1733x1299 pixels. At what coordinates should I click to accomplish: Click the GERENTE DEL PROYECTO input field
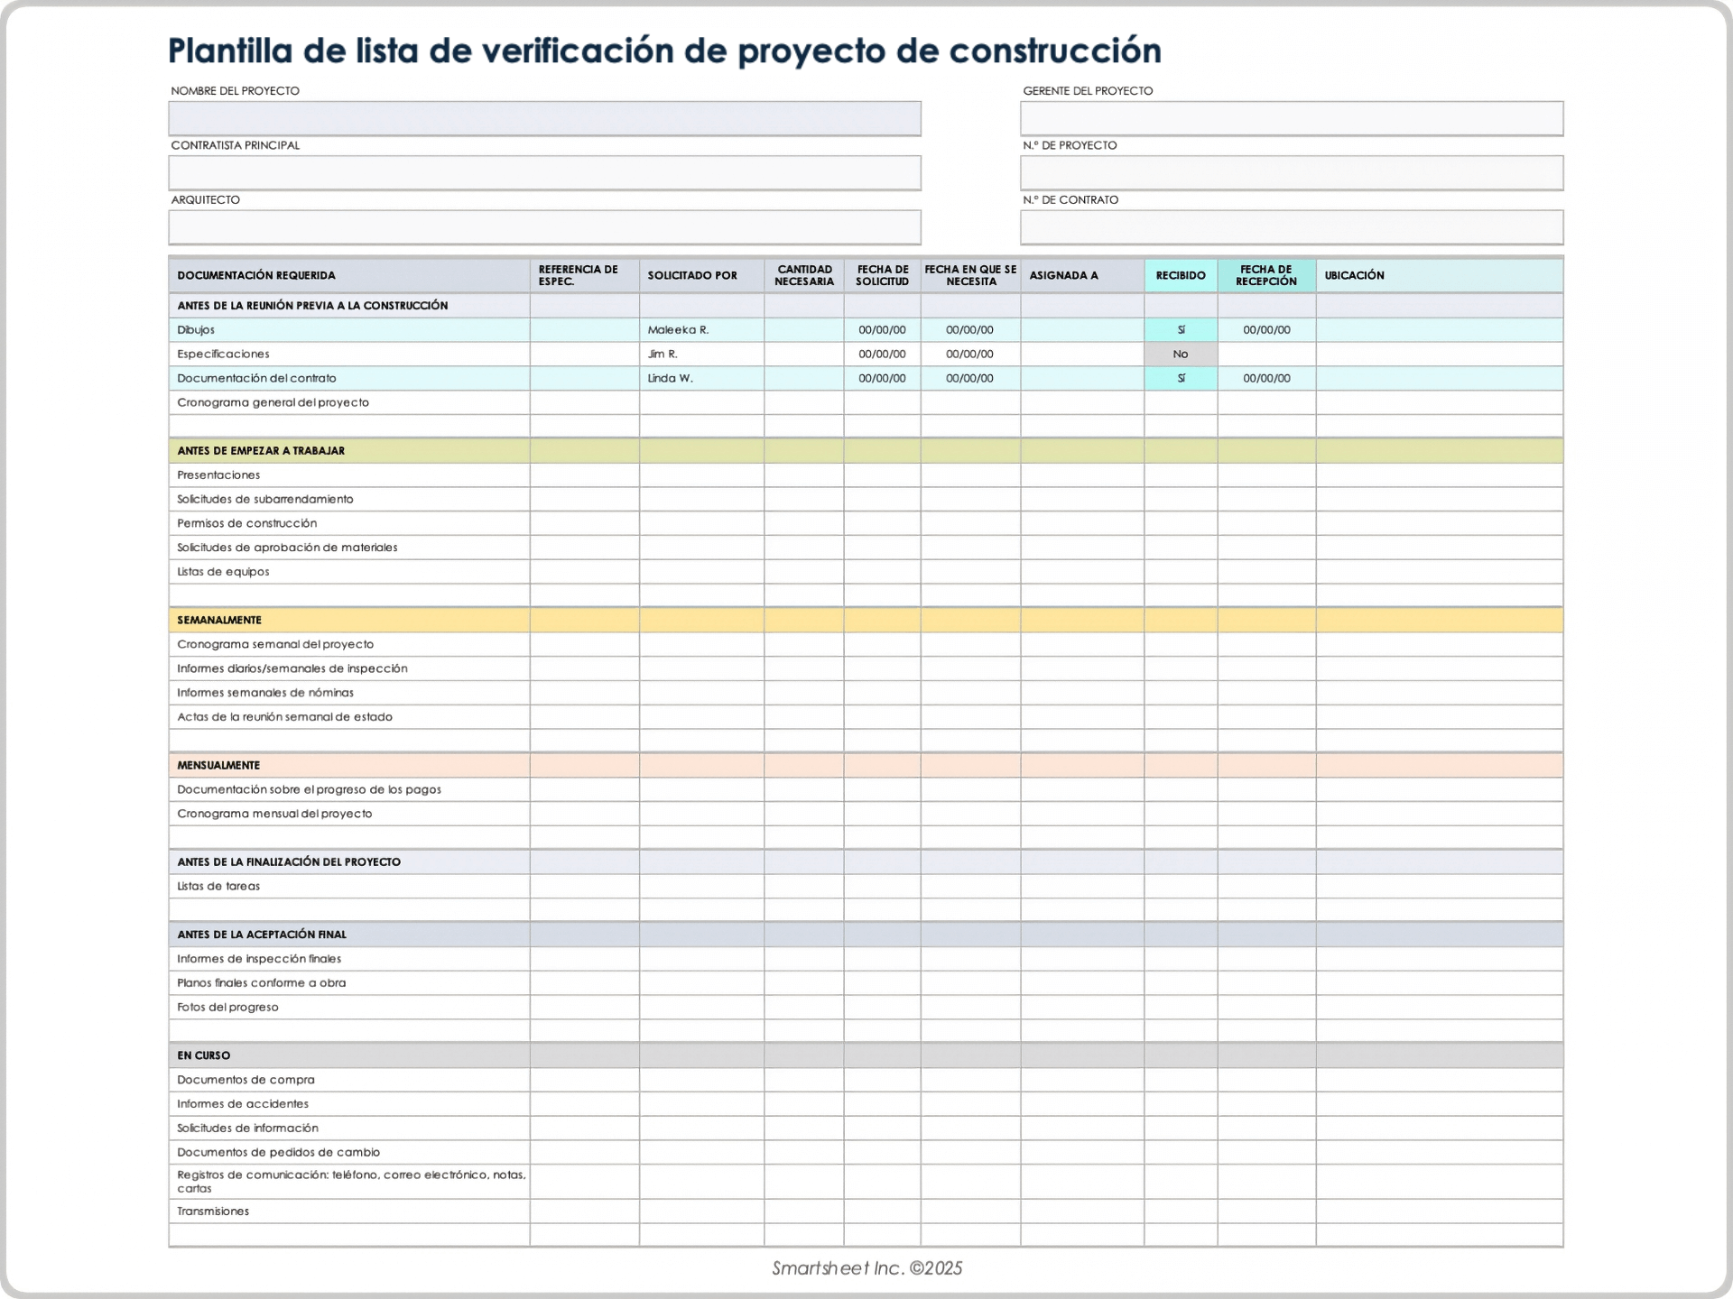pyautogui.click(x=1292, y=118)
